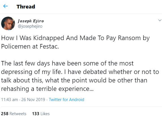
Task: Click the 'Policemen at Festac.' line
Action: point(30,46)
